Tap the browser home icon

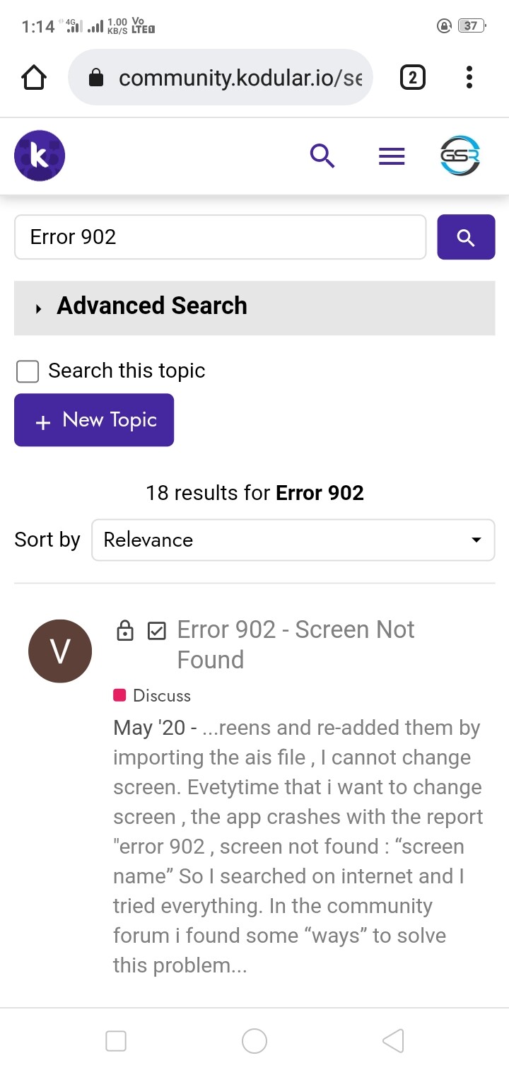[x=34, y=78]
